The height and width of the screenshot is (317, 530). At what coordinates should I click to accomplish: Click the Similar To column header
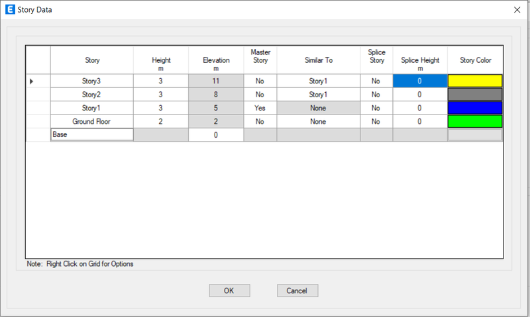319,60
